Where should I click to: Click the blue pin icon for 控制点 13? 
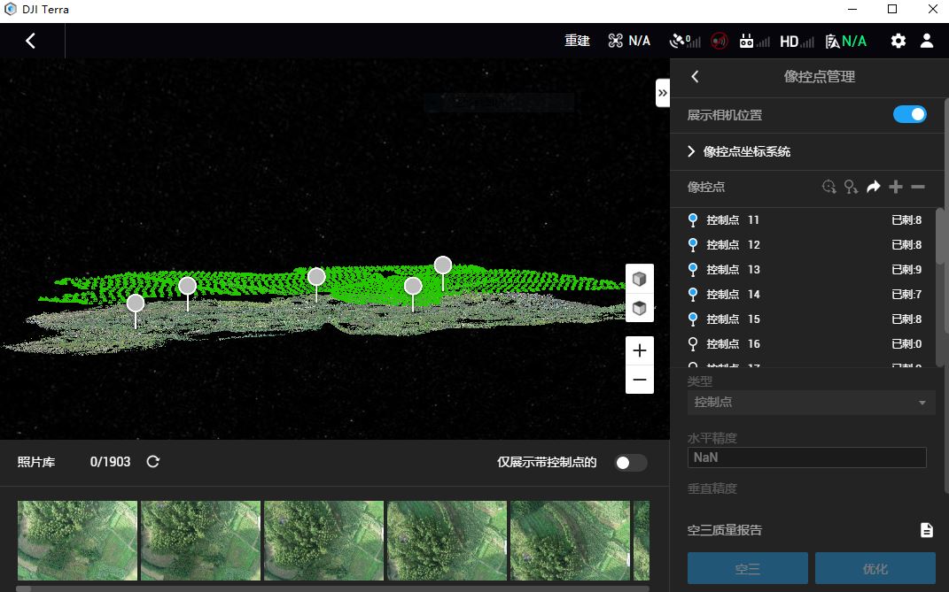pos(693,270)
